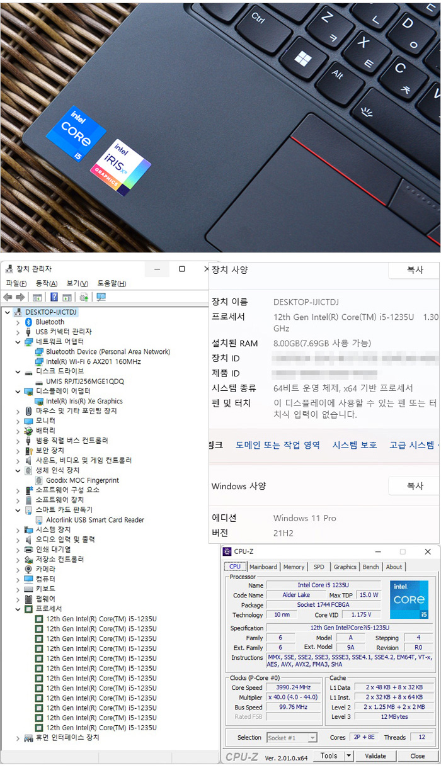Click the Max TDP value 15.0 W
Screen dimensions: 441x768
pyautogui.click(x=369, y=595)
